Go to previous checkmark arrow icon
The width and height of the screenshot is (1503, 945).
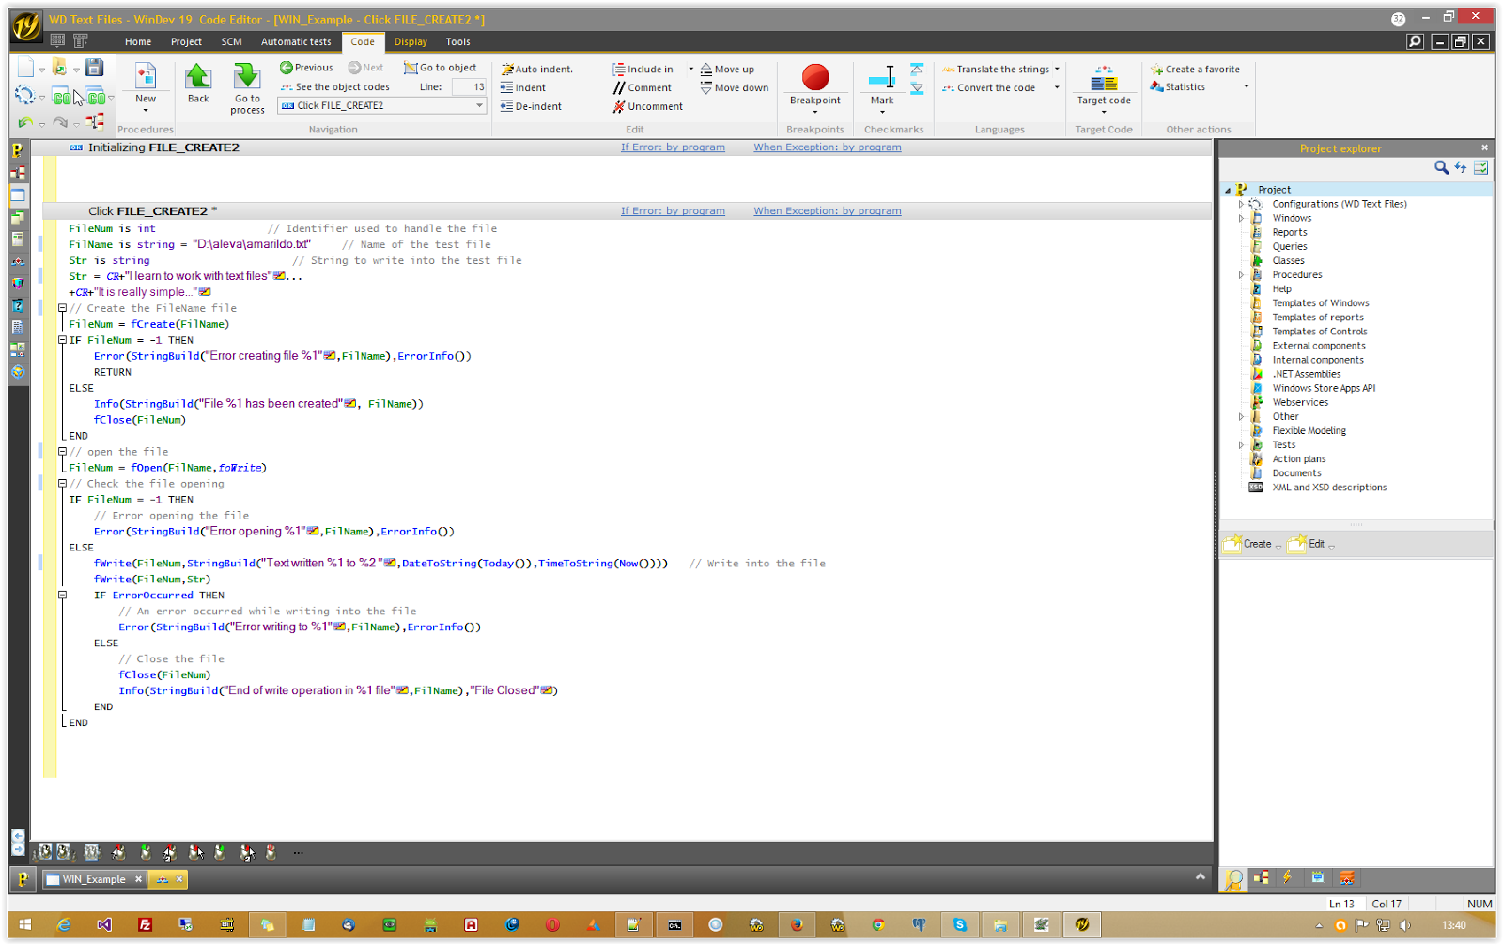917,70
